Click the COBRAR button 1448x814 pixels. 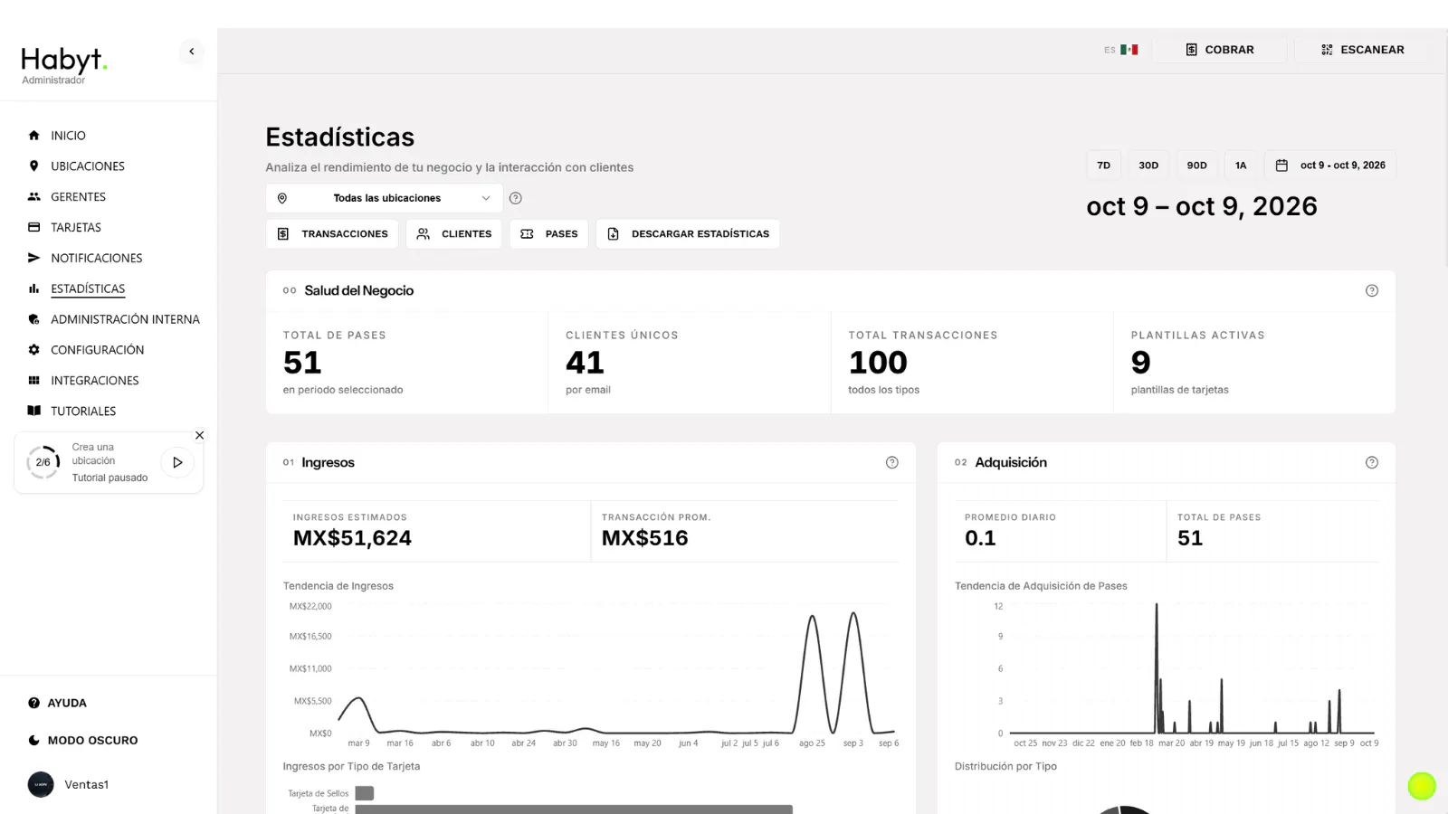(x=1220, y=50)
